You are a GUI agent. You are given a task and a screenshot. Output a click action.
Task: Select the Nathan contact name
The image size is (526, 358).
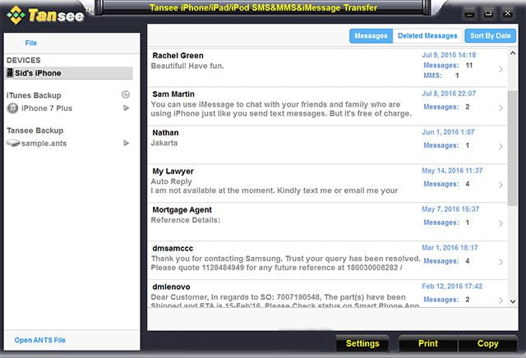165,133
